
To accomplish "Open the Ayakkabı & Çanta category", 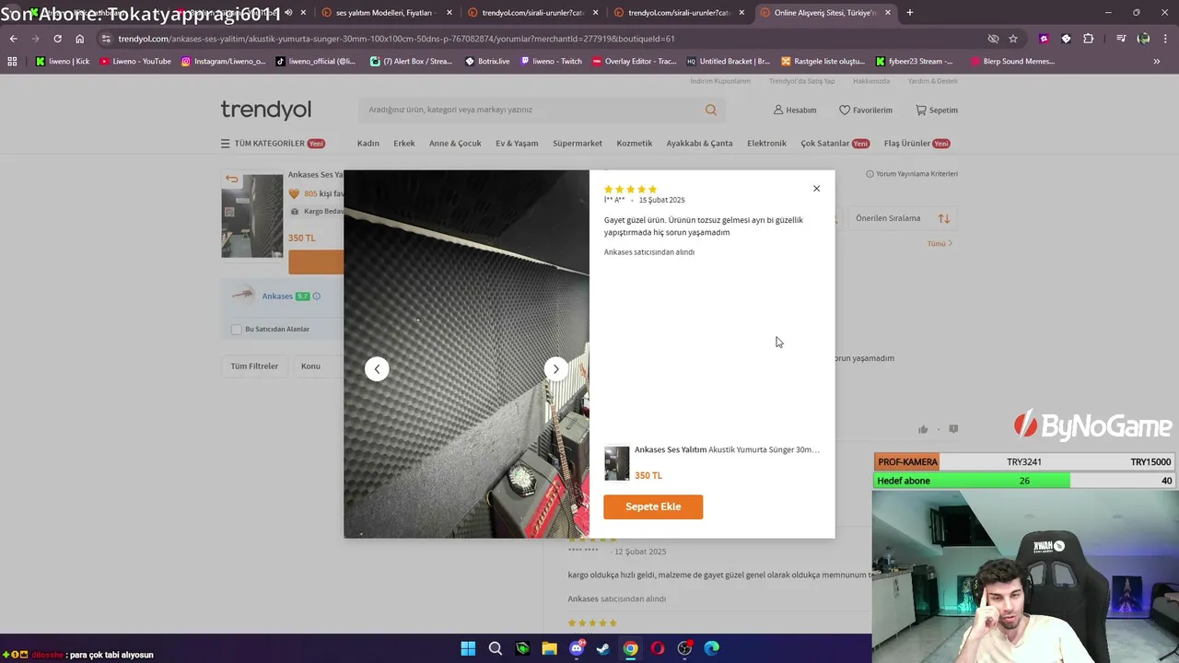I will (700, 144).
